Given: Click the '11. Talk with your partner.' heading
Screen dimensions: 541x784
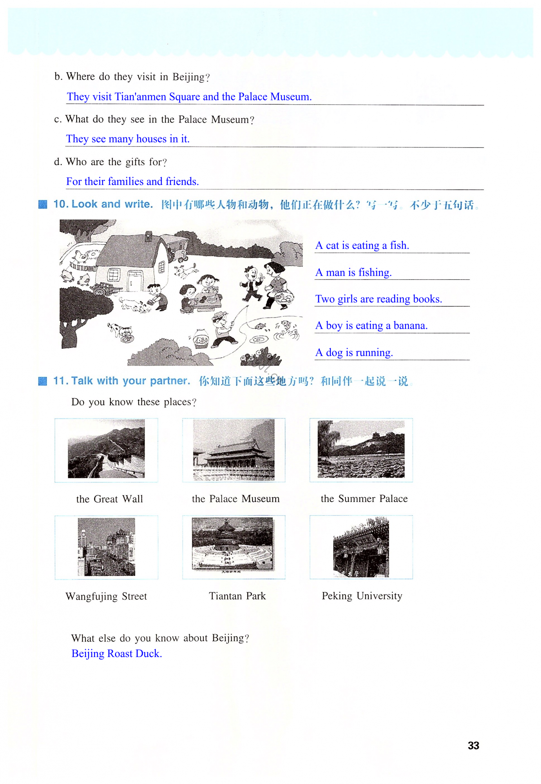Looking at the screenshot, I should [122, 381].
